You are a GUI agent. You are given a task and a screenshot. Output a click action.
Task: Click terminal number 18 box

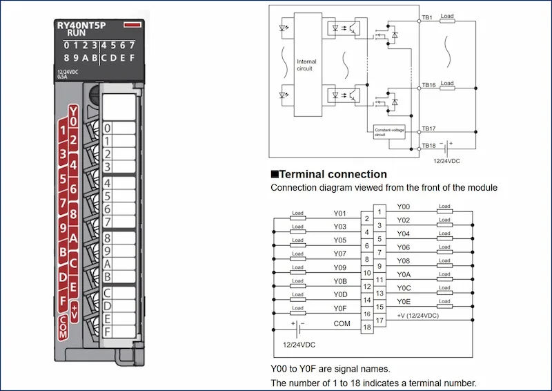point(367,327)
